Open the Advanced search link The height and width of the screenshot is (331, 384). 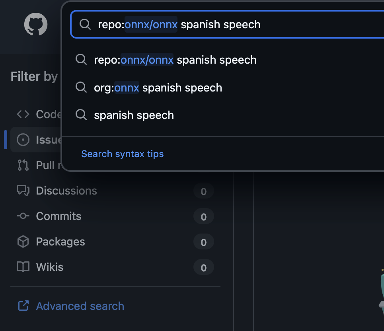point(80,306)
